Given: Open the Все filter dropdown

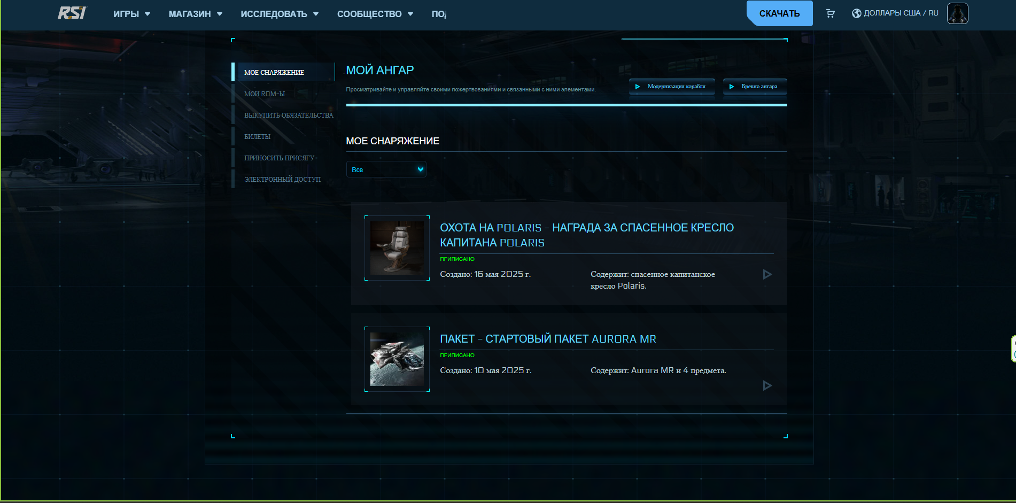Looking at the screenshot, I should [x=386, y=169].
